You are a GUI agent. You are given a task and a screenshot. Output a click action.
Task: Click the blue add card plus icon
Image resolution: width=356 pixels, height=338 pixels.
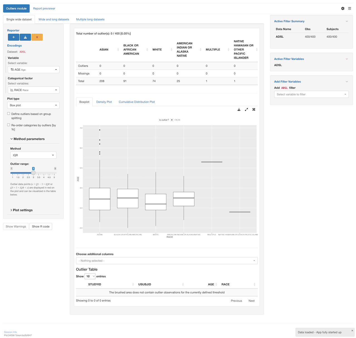point(13,37)
